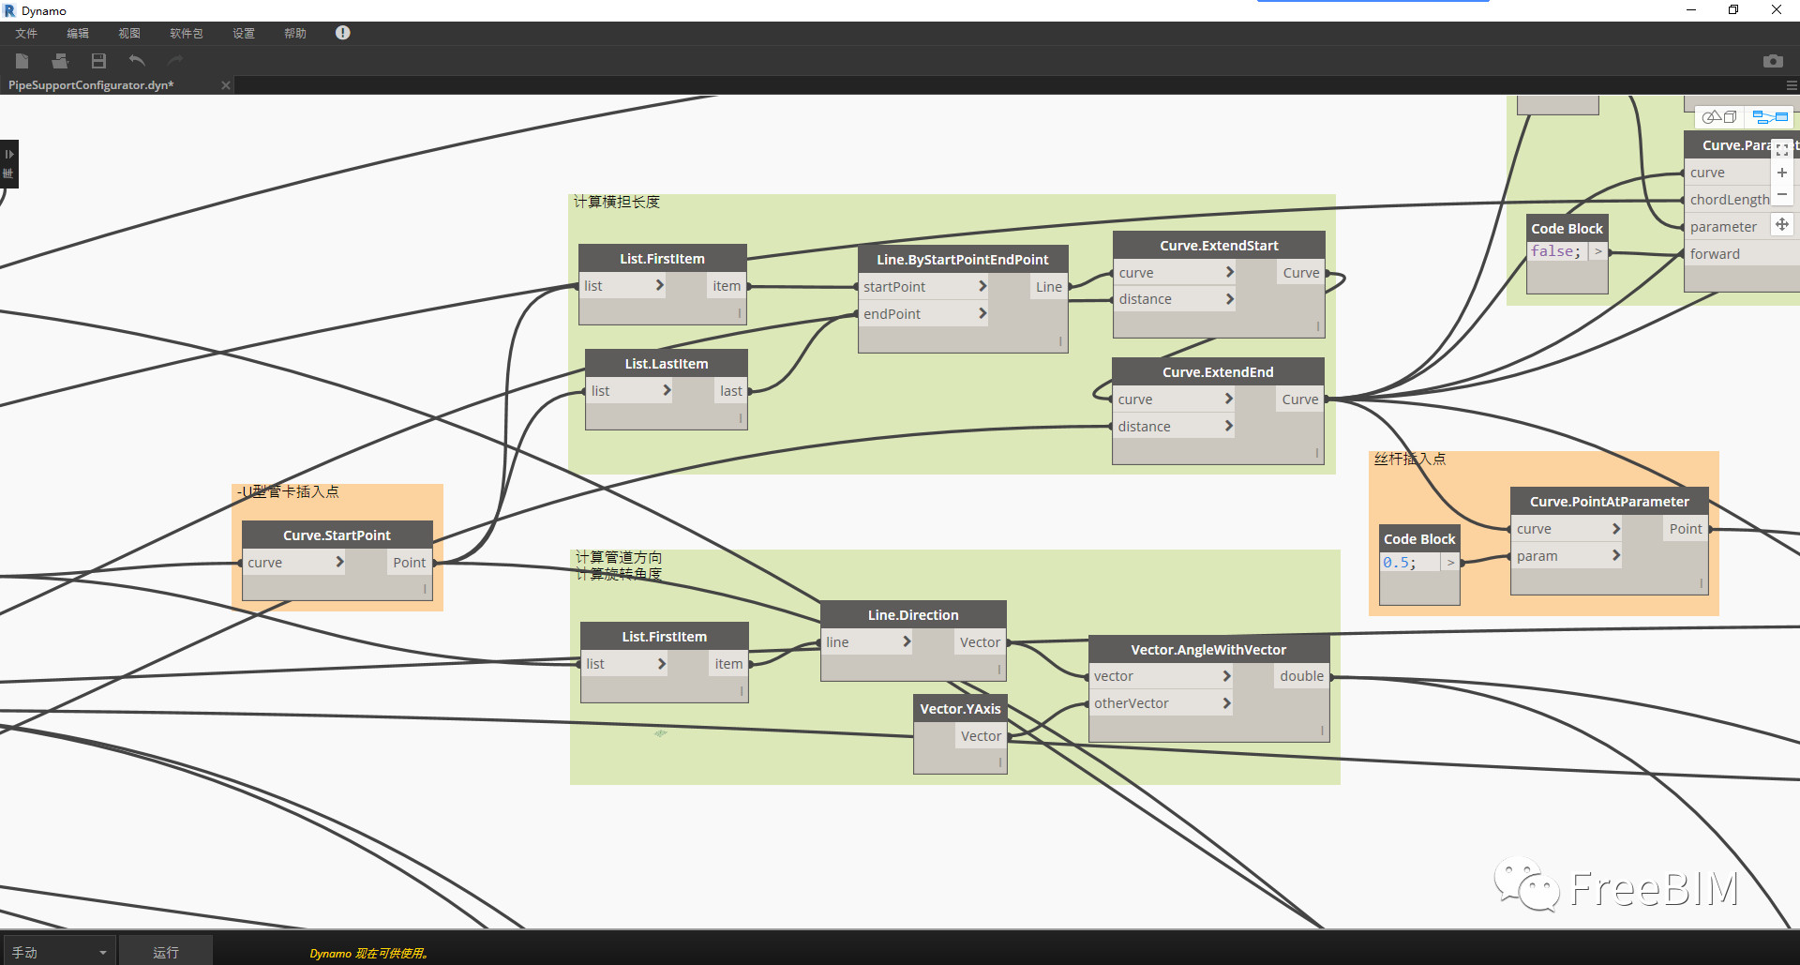1800x965 pixels.
Task: Expand param port chevron on Curve.PointAtParameter
Action: 1616,555
